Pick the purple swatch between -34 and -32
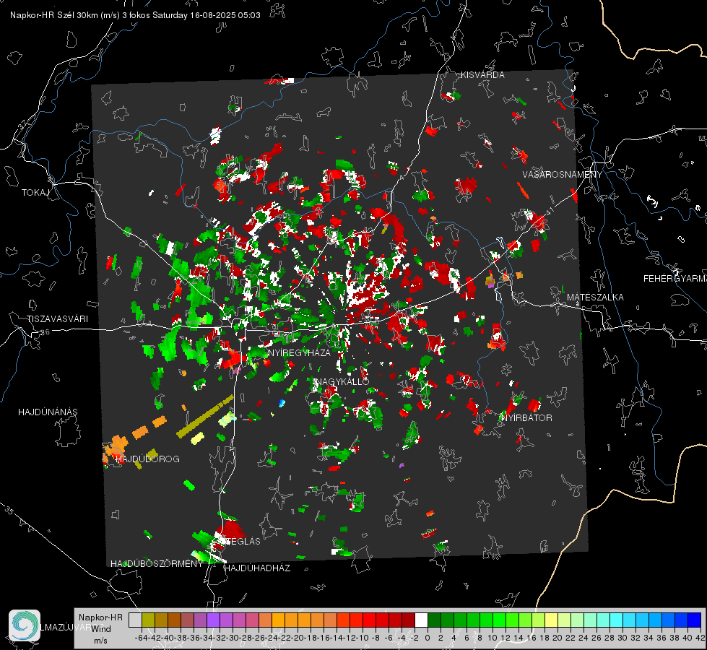This screenshot has height=650, width=707. [x=213, y=620]
